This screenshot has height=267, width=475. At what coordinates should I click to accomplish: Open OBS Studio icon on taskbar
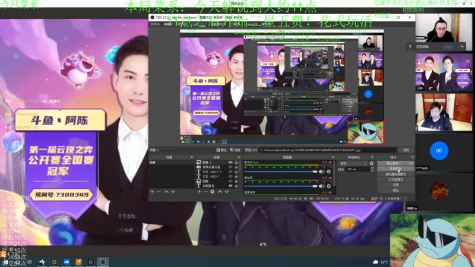(x=103, y=262)
